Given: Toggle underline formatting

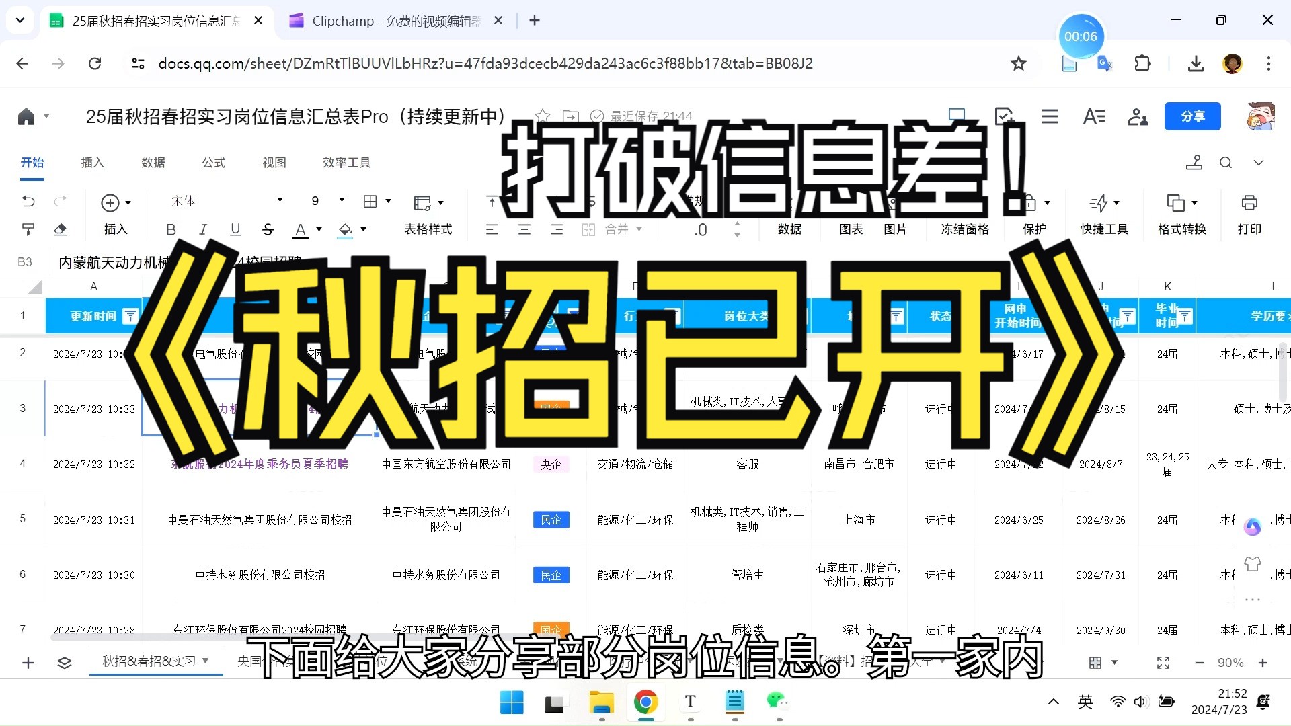Looking at the screenshot, I should click(235, 229).
